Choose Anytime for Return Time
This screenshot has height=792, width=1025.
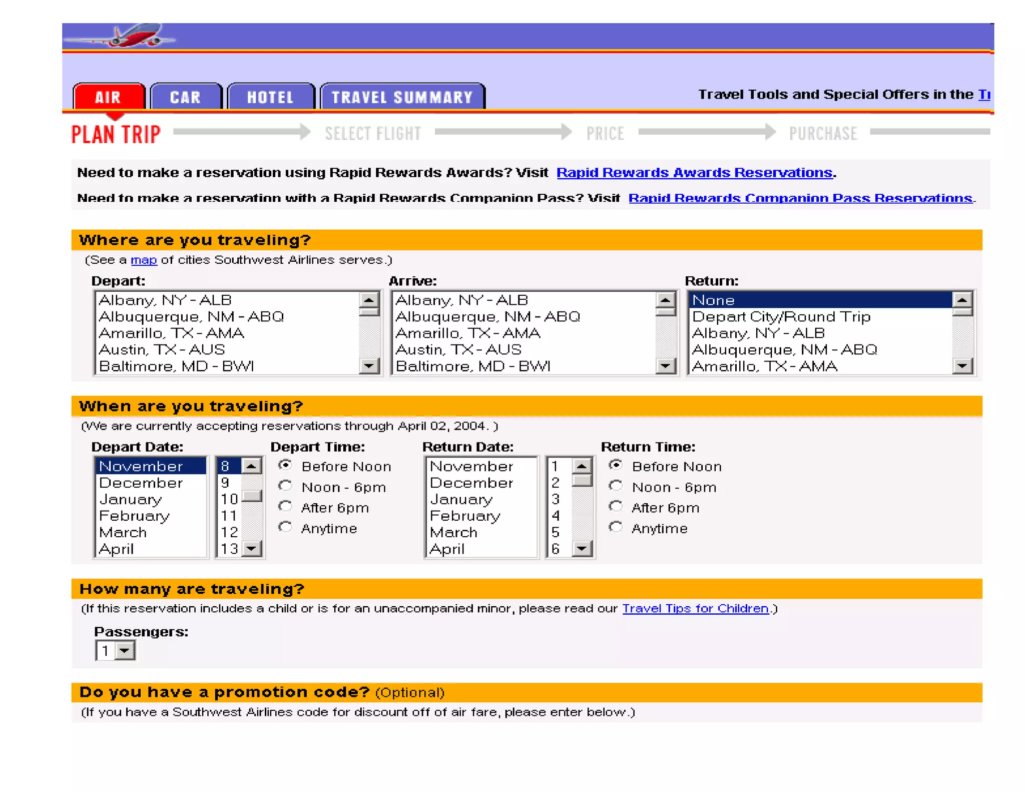(x=616, y=527)
